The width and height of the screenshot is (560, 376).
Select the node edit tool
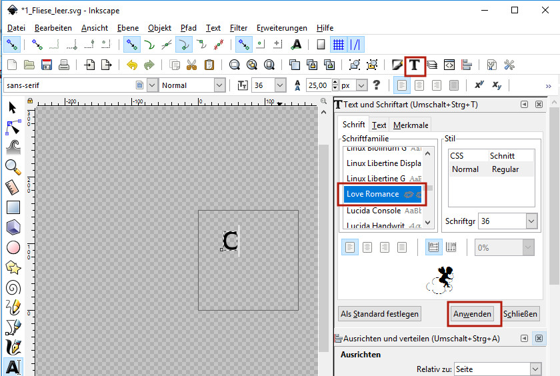[13, 127]
